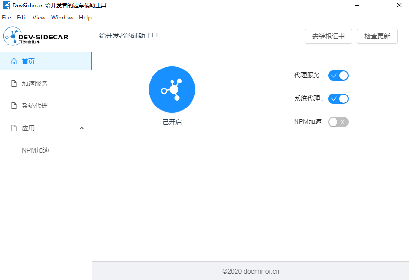409x280 pixels.
Task: Open the Edit menu
Action: (x=22, y=18)
